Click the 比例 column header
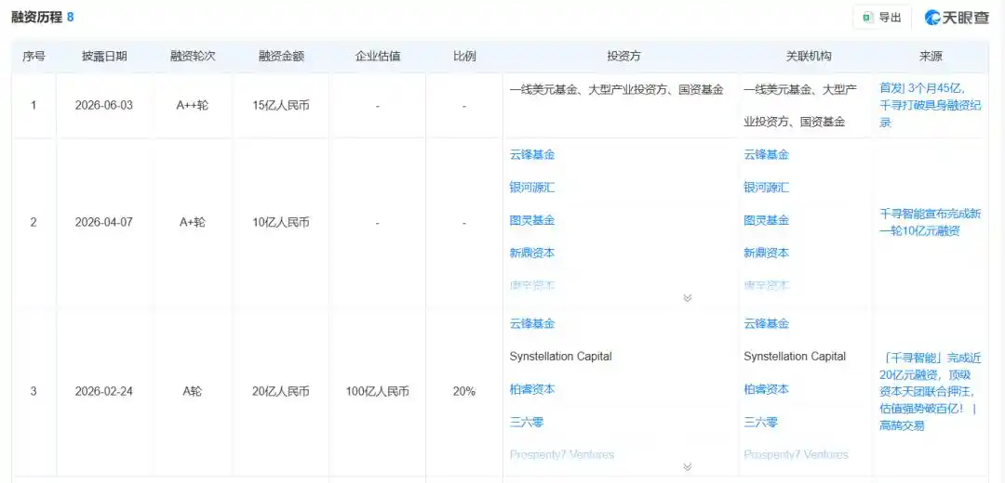The image size is (1005, 483). (x=464, y=57)
